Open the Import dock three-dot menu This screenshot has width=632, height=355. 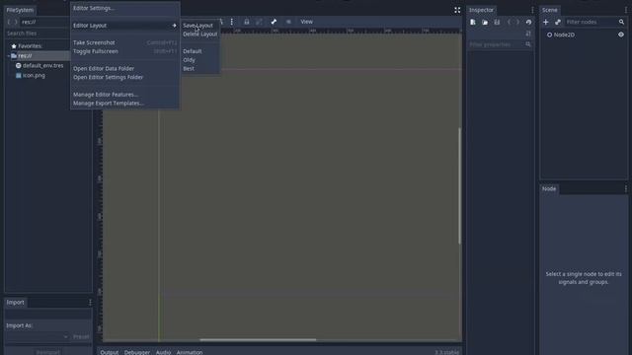[90, 303]
